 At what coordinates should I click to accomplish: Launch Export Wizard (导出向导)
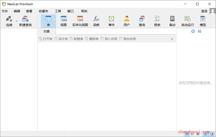tap(127, 39)
